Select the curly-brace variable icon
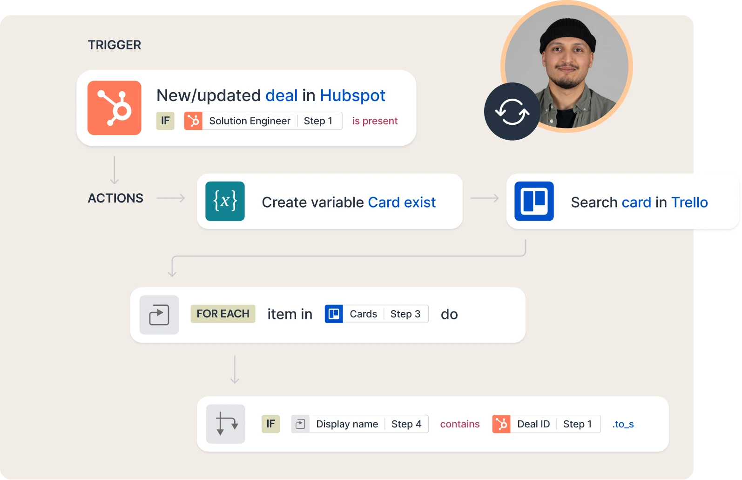 225,201
